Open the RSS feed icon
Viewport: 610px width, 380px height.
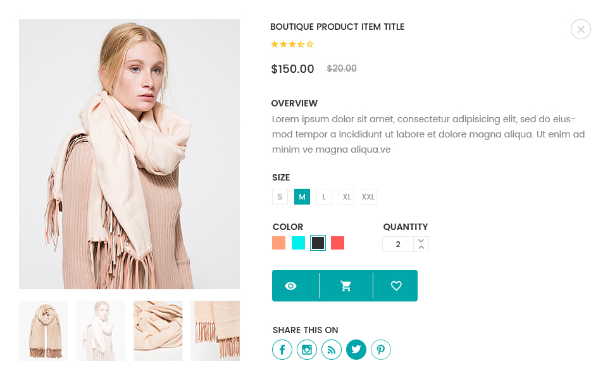332,350
